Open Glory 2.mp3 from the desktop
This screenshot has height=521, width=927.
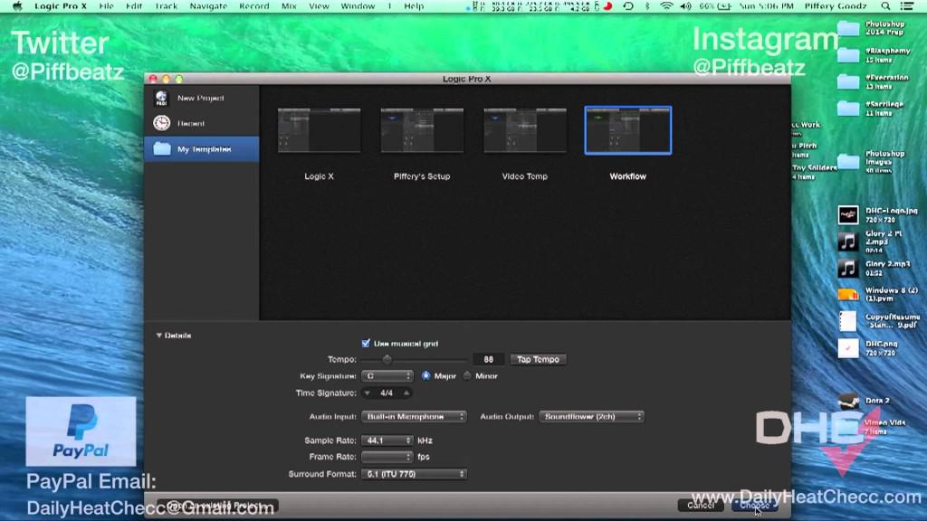pyautogui.click(x=847, y=268)
